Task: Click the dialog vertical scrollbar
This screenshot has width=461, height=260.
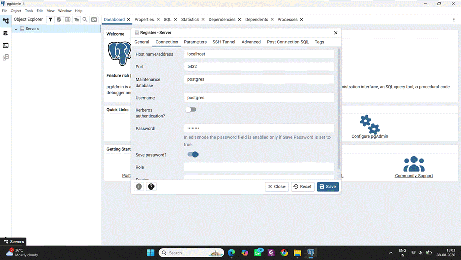Action: coord(339,108)
